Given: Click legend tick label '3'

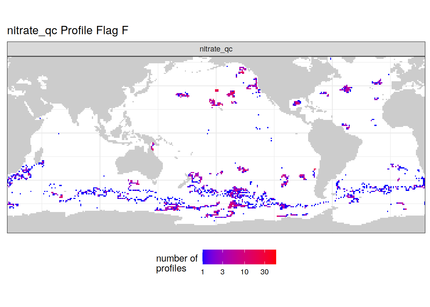Looking at the screenshot, I should (222, 272).
